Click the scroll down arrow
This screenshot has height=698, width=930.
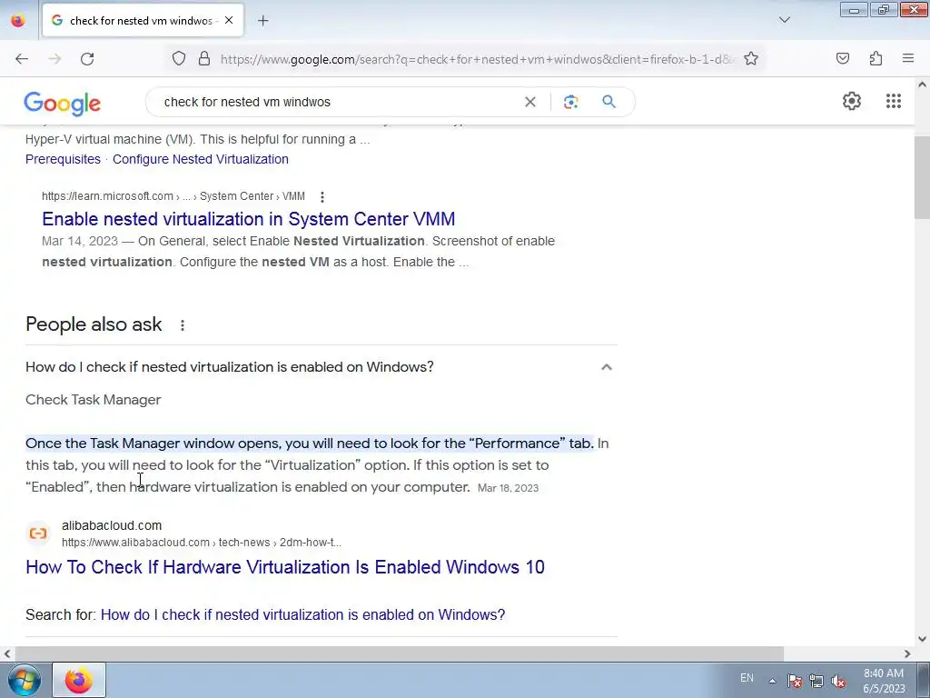(922, 639)
